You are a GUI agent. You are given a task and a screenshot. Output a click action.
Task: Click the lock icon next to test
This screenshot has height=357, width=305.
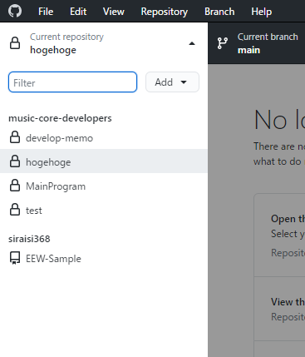[x=15, y=210]
